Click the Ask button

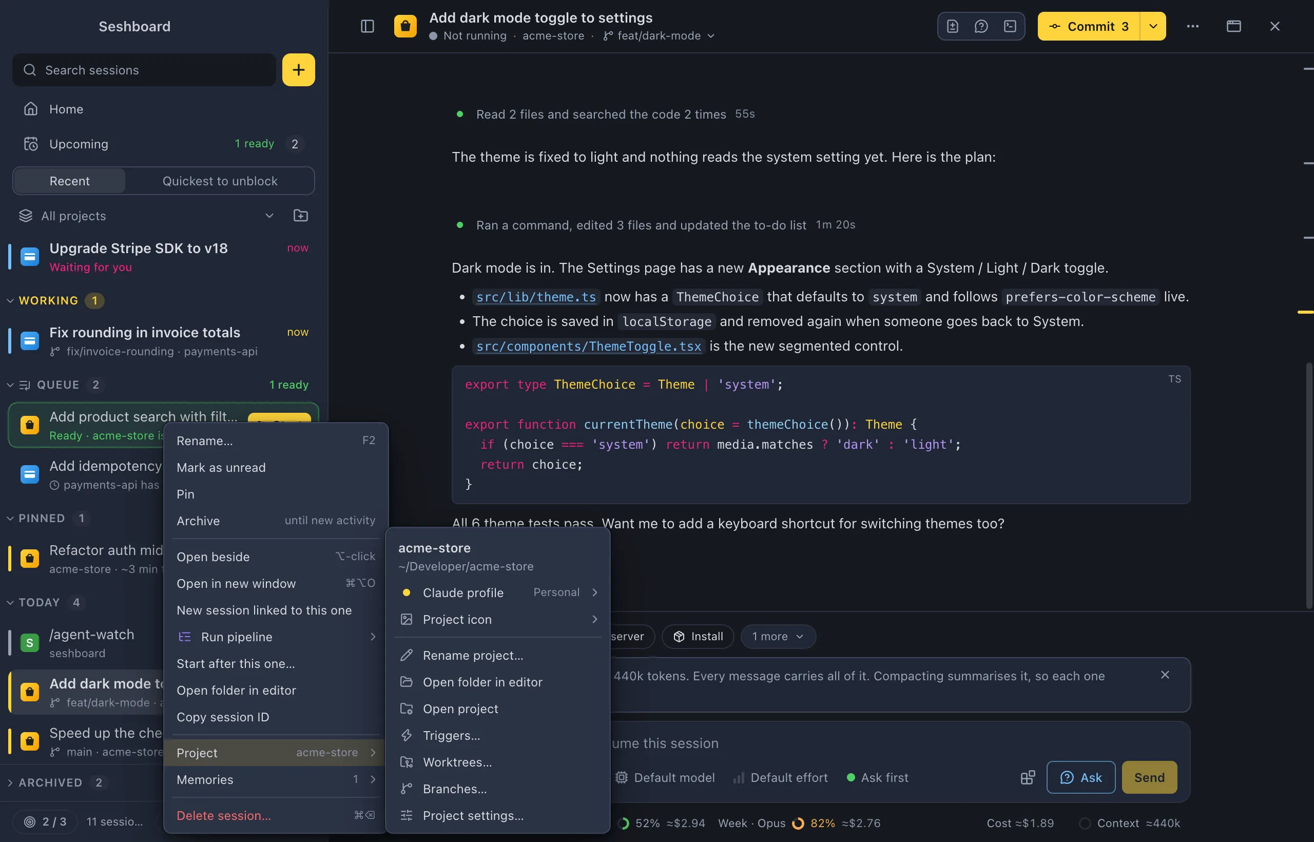point(1080,777)
